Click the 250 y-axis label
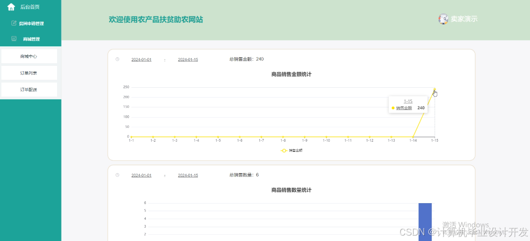The height and width of the screenshot is (241, 530). (x=126, y=87)
